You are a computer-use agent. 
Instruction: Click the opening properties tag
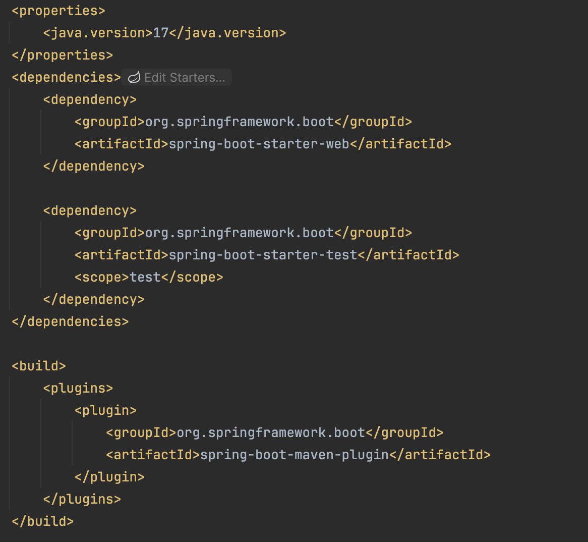tap(58, 11)
